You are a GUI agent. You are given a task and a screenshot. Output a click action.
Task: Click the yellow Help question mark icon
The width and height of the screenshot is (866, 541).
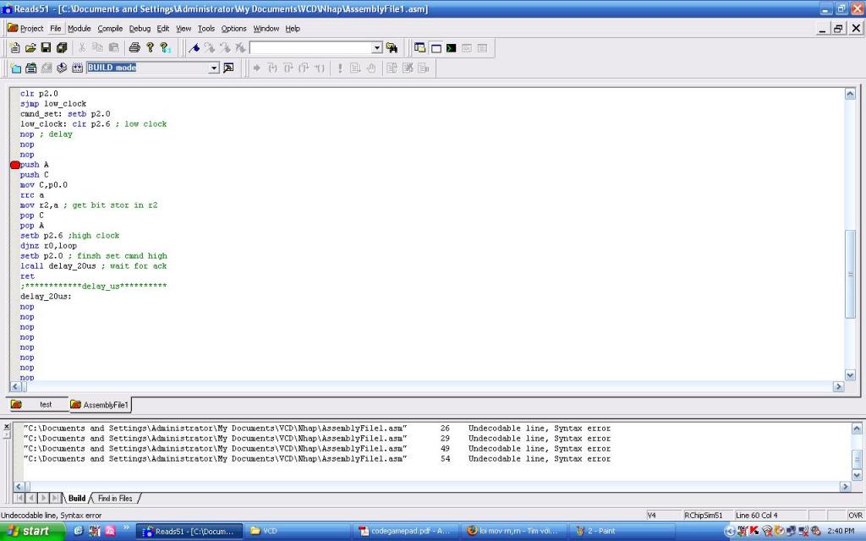[x=150, y=48]
